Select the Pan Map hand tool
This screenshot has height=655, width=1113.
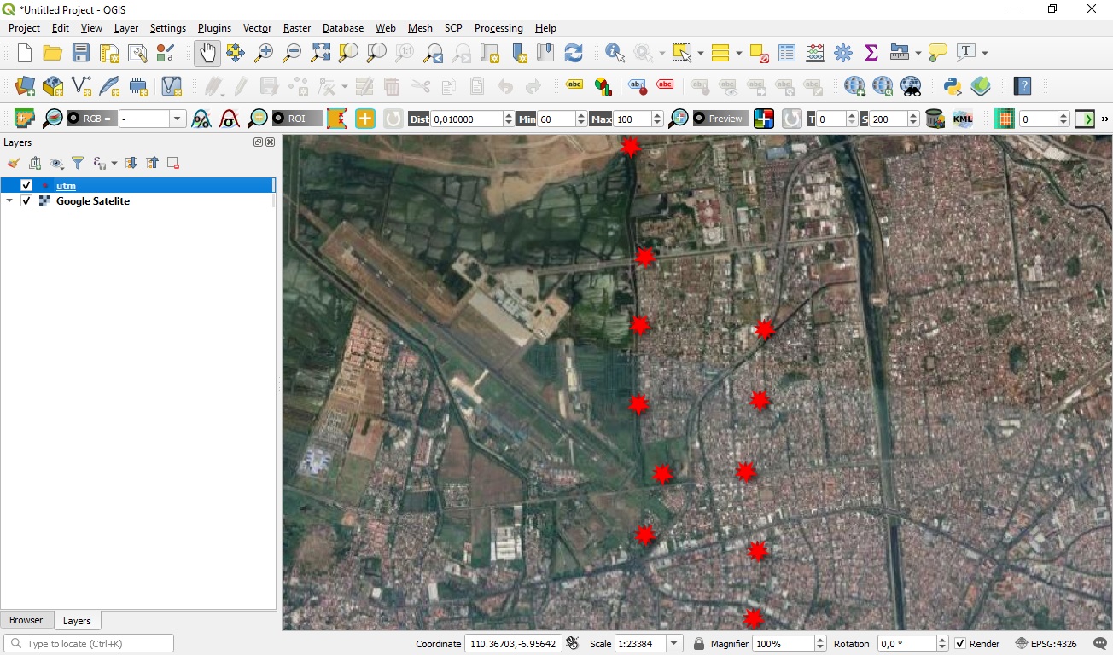click(207, 53)
